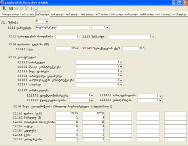This screenshot has height=146, width=188.
Task: Click the 5.2.1.1 usage text field
Action: 63,28
